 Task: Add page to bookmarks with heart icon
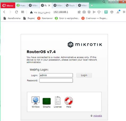pos(99,12)
